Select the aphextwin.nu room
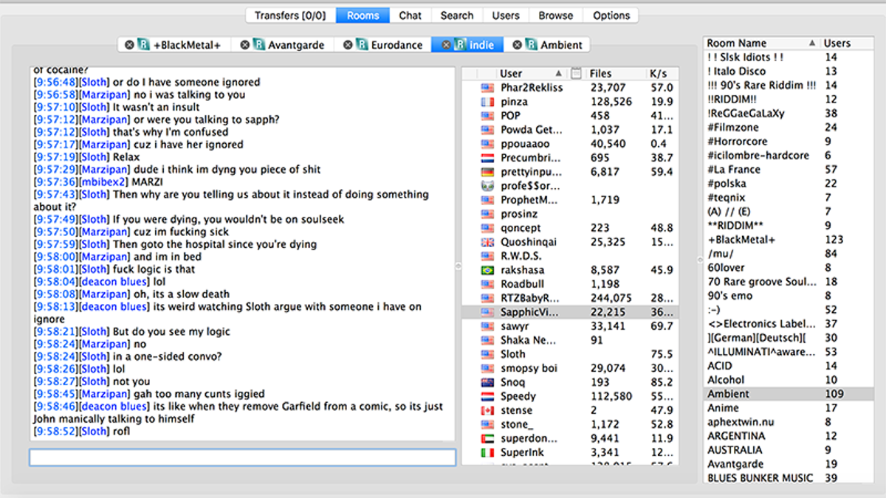 (x=789, y=422)
